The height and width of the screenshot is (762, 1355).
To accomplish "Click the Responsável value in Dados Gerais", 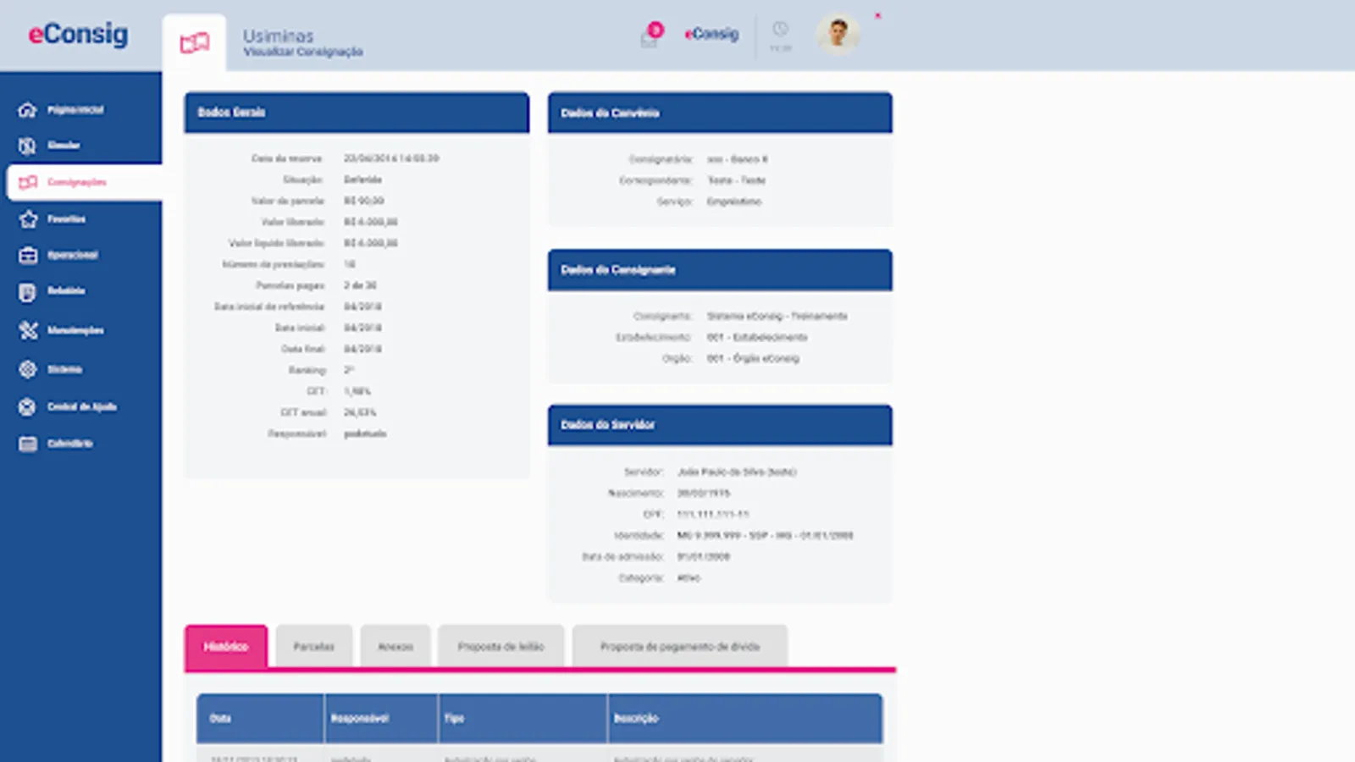I will pos(365,433).
